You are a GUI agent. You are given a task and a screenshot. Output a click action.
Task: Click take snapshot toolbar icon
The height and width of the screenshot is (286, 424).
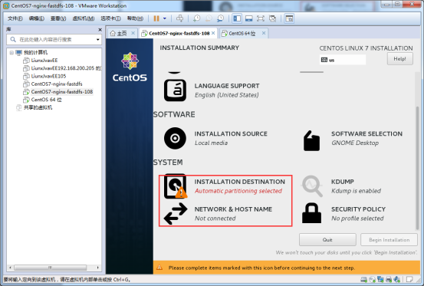(x=196, y=18)
